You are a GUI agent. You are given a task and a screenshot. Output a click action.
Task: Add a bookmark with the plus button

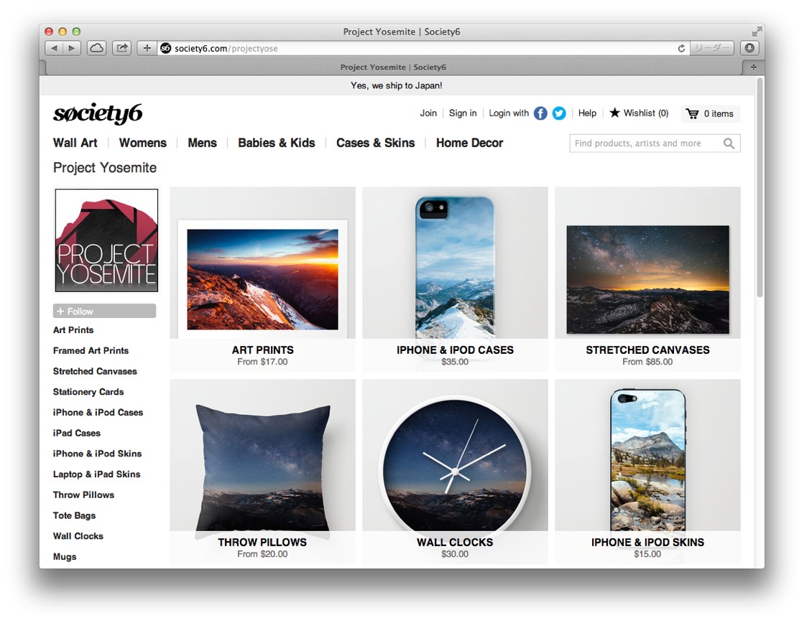147,48
